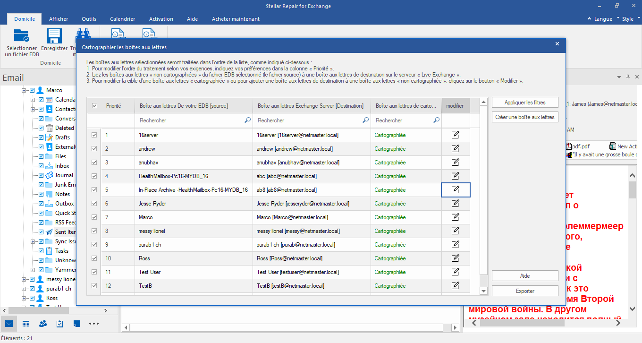Edit mapping for TestB row
Screen dimensions: 642x343
click(x=456, y=286)
